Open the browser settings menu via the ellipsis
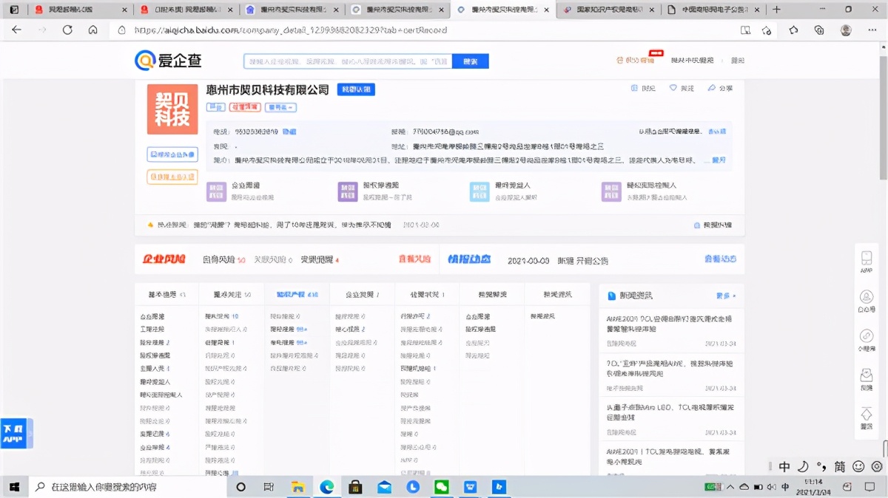This screenshot has width=888, height=498. click(871, 30)
